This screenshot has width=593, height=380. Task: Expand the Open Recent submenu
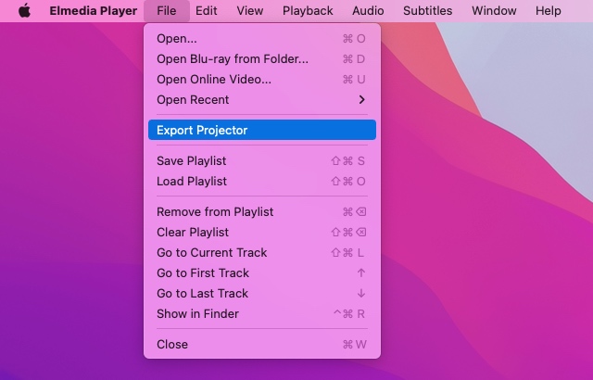pos(262,100)
